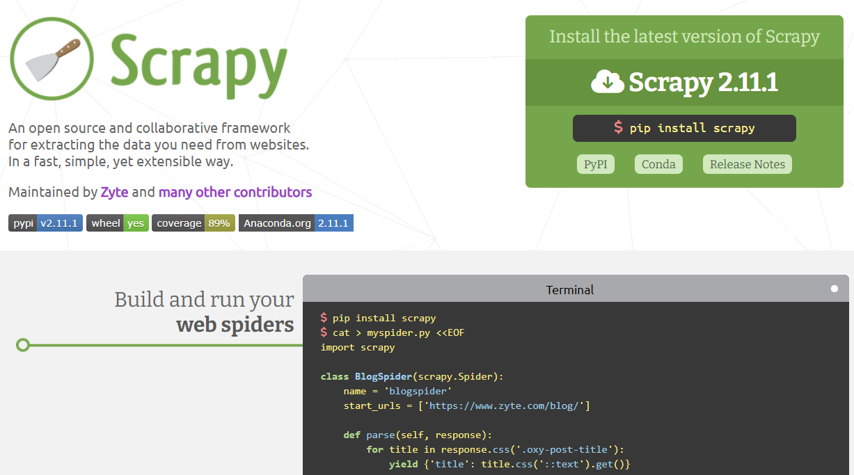Follow the many other contributors link
The height and width of the screenshot is (475, 854).
[235, 192]
